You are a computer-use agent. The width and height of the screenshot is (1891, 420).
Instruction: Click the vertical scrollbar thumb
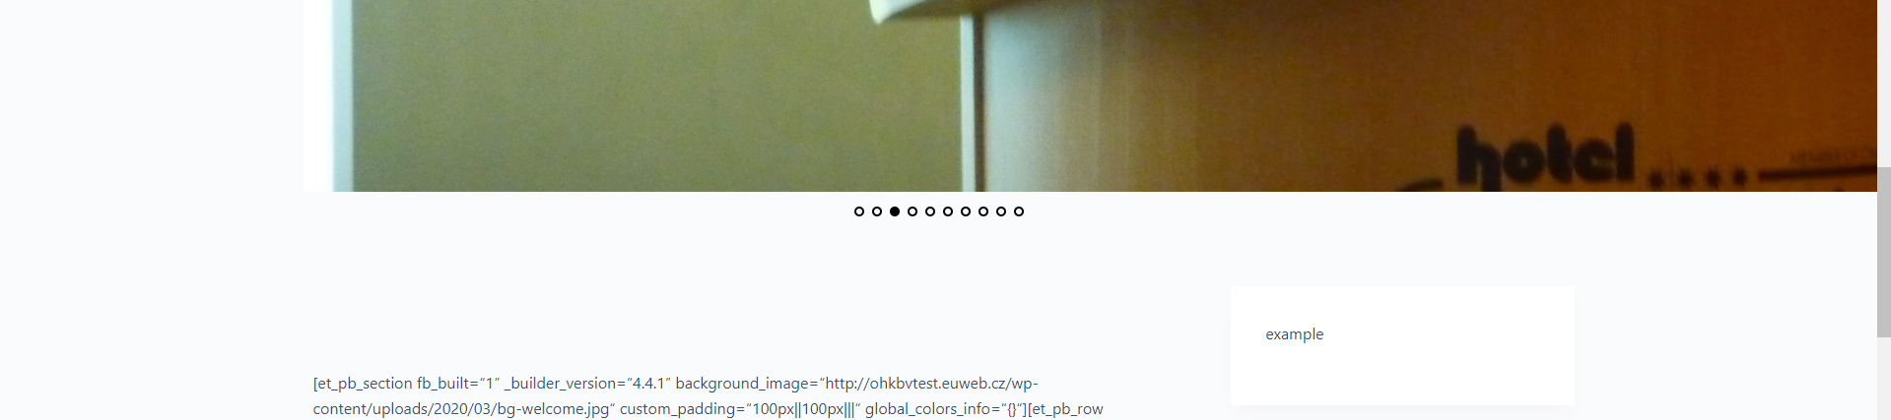point(1884,252)
